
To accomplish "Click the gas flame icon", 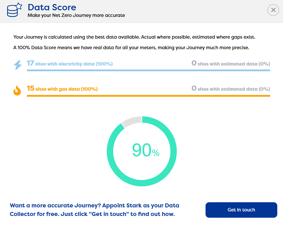I will pyautogui.click(x=17, y=91).
